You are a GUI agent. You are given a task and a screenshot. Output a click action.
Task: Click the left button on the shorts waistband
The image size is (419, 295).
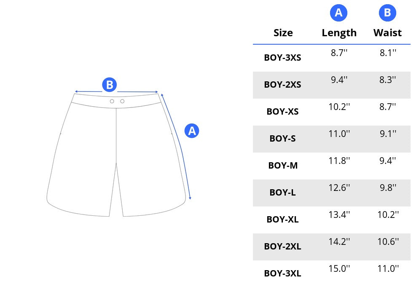tap(112, 101)
